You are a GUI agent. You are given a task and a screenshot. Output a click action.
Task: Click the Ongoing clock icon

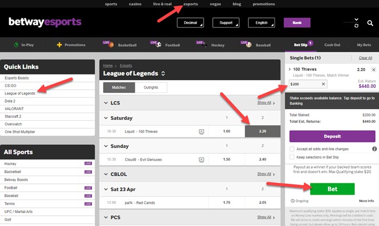(292, 201)
